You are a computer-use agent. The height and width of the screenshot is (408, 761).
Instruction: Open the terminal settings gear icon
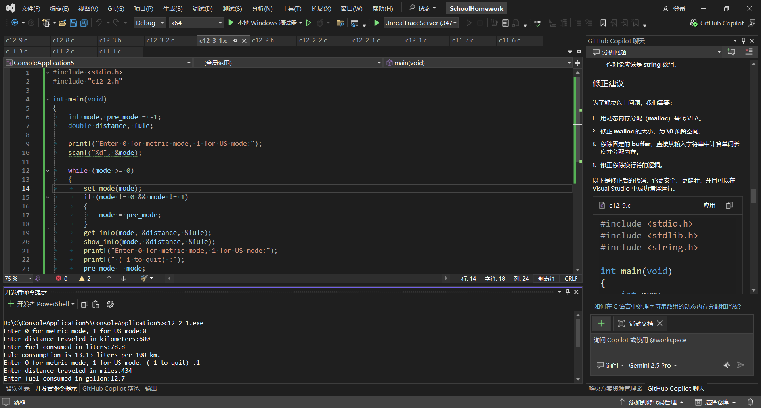click(x=110, y=304)
